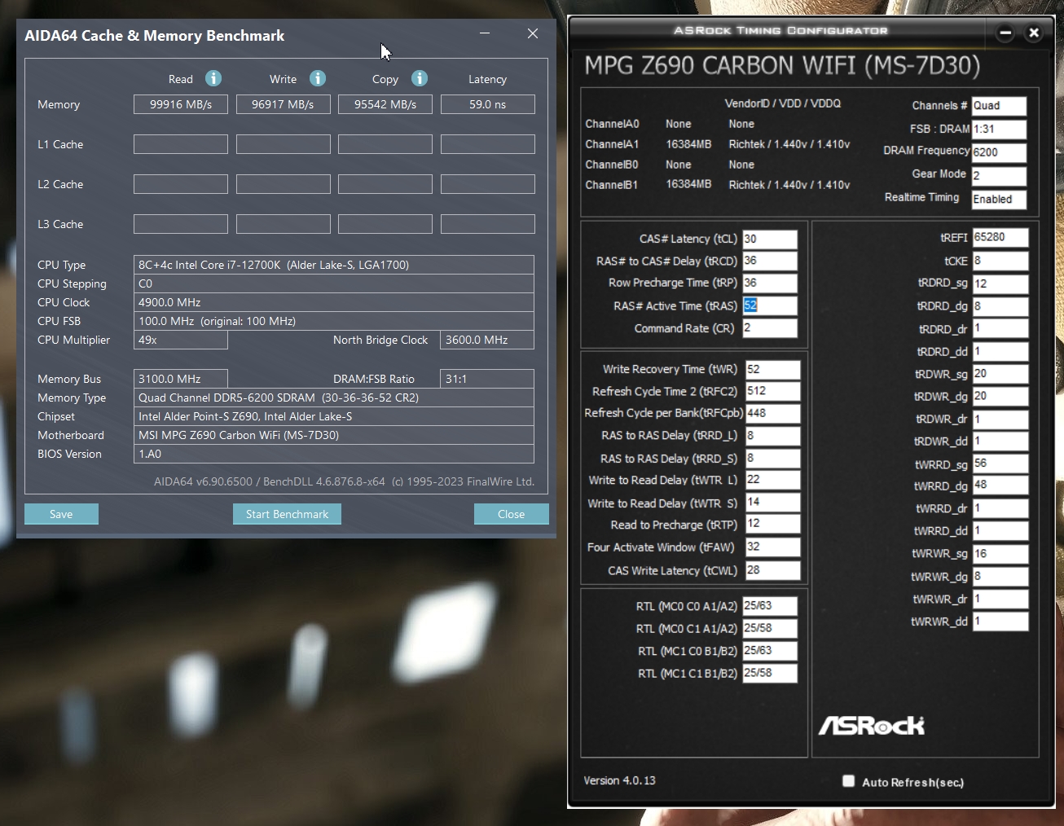Click the info icon next to Read
Screen dimensions: 1064x826
[x=213, y=78]
